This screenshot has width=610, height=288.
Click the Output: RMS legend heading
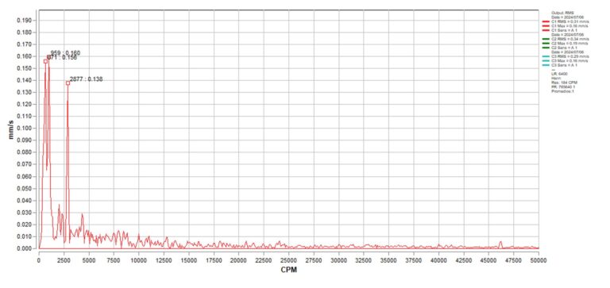[562, 13]
